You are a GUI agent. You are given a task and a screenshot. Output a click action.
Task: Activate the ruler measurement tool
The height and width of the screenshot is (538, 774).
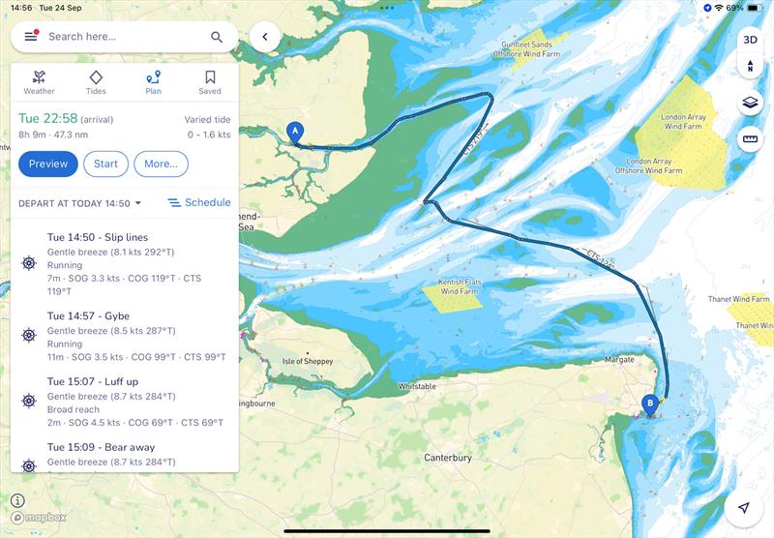[x=751, y=139]
